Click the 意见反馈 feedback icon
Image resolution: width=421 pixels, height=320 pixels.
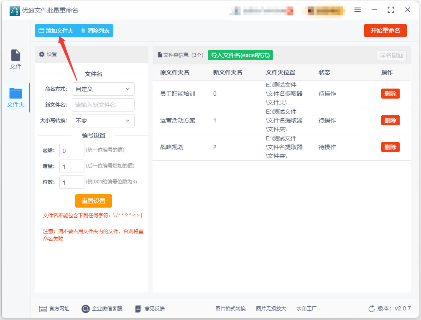point(138,309)
